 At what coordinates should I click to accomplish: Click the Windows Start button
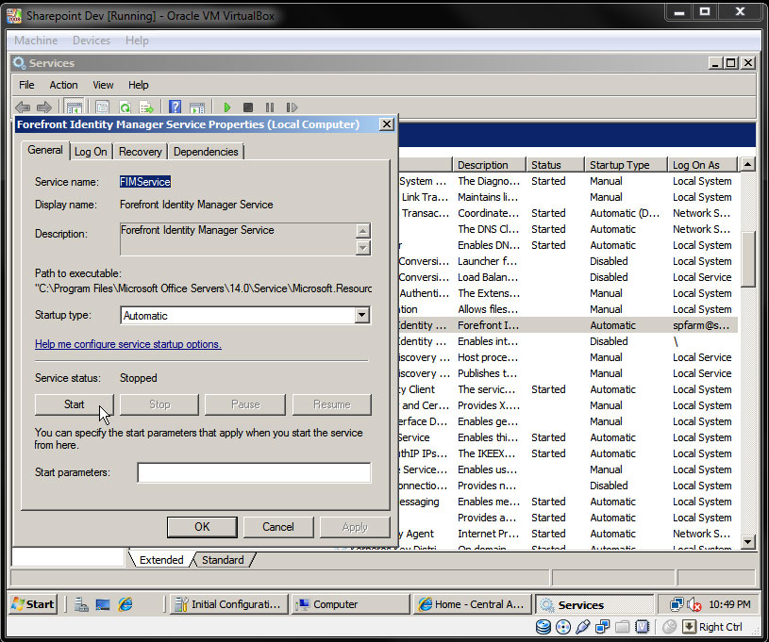33,604
